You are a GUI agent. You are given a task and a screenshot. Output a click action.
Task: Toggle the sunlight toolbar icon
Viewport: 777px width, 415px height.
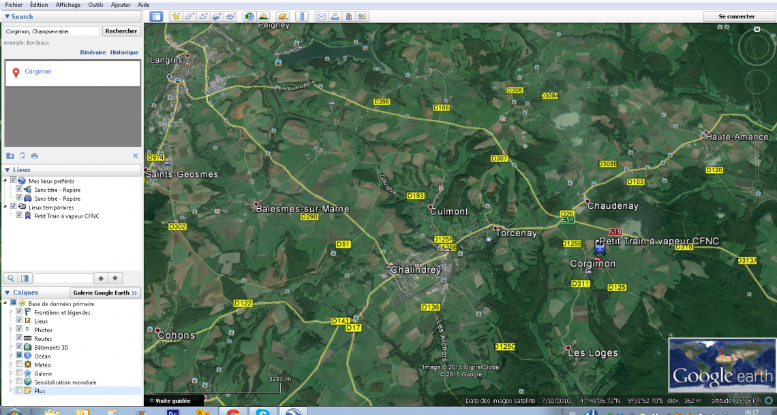(263, 16)
